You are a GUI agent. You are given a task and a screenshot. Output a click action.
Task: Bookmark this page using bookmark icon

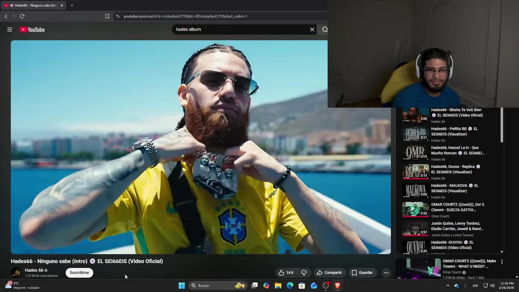[107, 16]
